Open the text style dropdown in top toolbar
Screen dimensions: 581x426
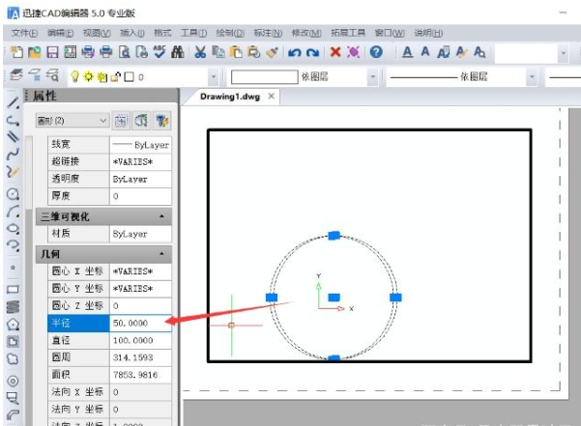point(564,53)
